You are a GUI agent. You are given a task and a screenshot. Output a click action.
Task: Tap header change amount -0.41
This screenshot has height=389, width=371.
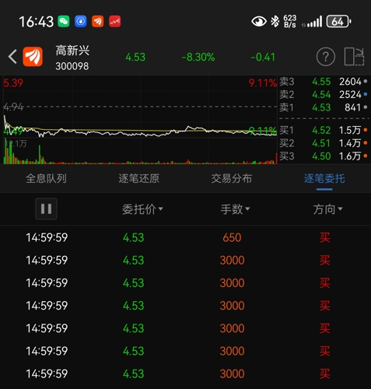[x=263, y=57]
